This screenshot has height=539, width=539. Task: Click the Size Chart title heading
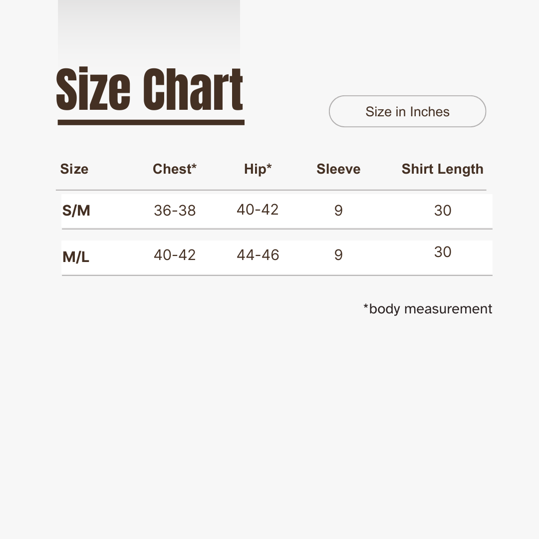click(150, 90)
